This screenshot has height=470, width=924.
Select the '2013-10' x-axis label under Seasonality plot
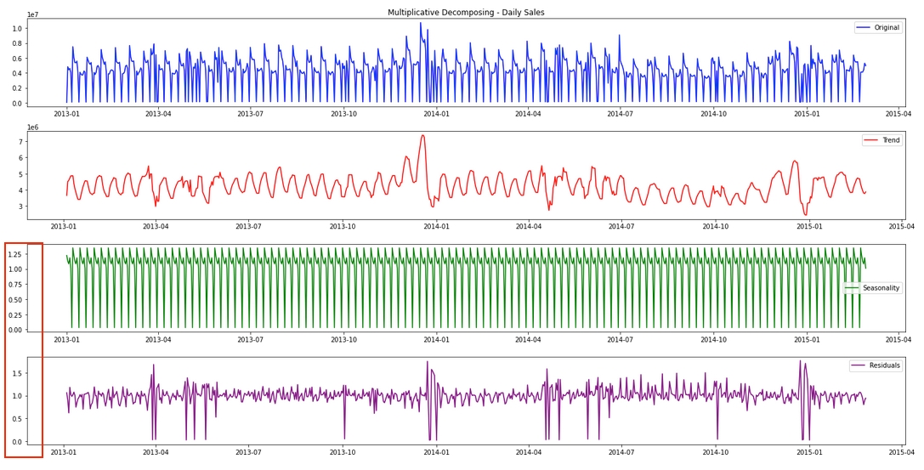[343, 340]
